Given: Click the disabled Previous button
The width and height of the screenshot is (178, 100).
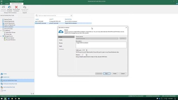Looking at the screenshot, I should [x=99, y=74].
